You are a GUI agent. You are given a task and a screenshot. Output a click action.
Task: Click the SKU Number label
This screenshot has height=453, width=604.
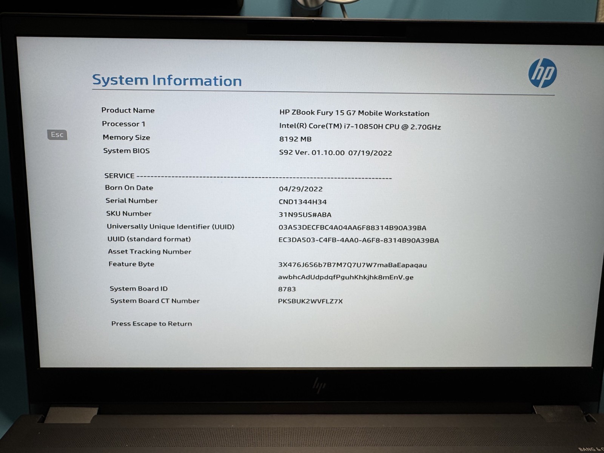click(129, 214)
